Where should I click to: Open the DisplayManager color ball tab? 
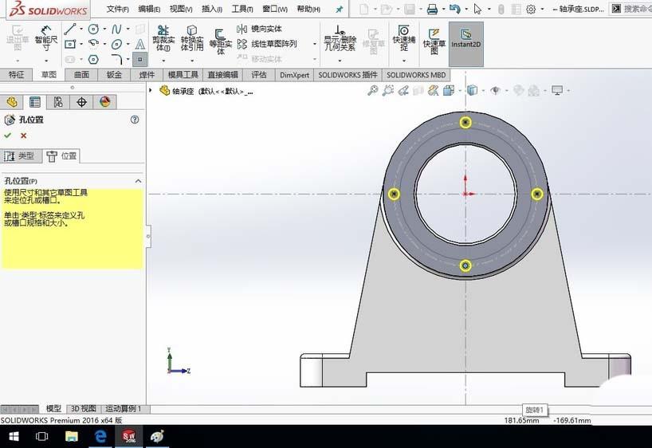pyautogui.click(x=104, y=102)
